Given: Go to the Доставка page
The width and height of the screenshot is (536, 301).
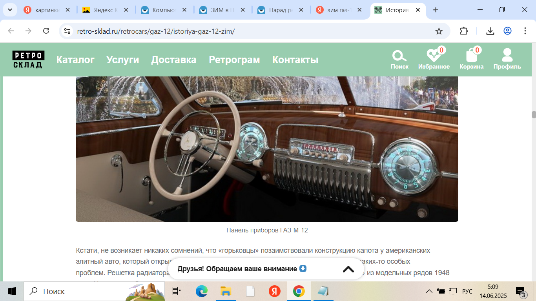Looking at the screenshot, I should (x=173, y=60).
